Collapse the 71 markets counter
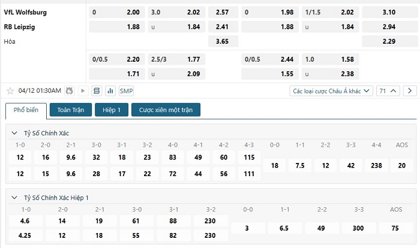Image resolution: width=420 pixels, height=248 pixels. (x=388, y=91)
